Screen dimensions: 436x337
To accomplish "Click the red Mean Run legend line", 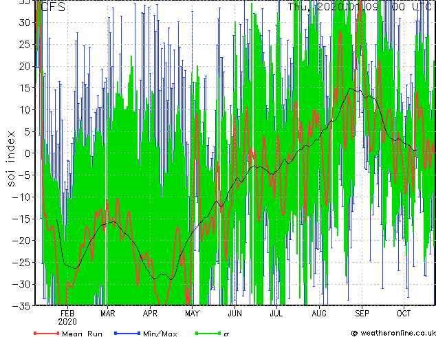I will [x=47, y=333].
